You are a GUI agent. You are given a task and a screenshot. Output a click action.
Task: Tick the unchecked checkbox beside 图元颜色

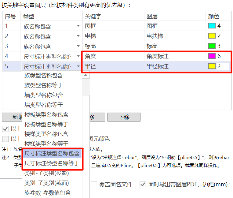pos(5,139)
